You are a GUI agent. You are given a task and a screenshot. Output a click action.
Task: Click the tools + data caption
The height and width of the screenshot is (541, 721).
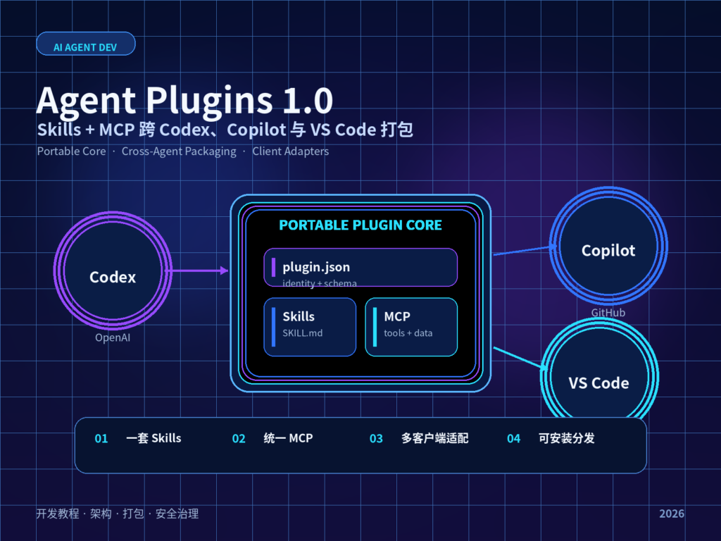[x=408, y=333]
